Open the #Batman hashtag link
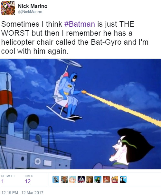This screenshot has height=196, width=161. pyautogui.click(x=80, y=24)
